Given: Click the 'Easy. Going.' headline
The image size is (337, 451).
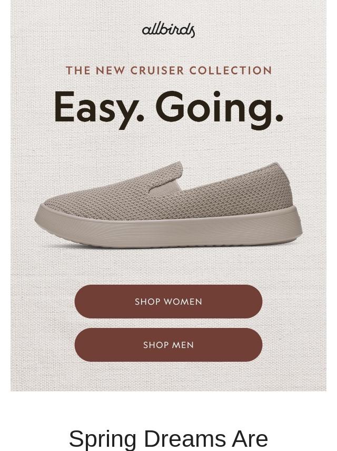Looking at the screenshot, I should [168, 109].
